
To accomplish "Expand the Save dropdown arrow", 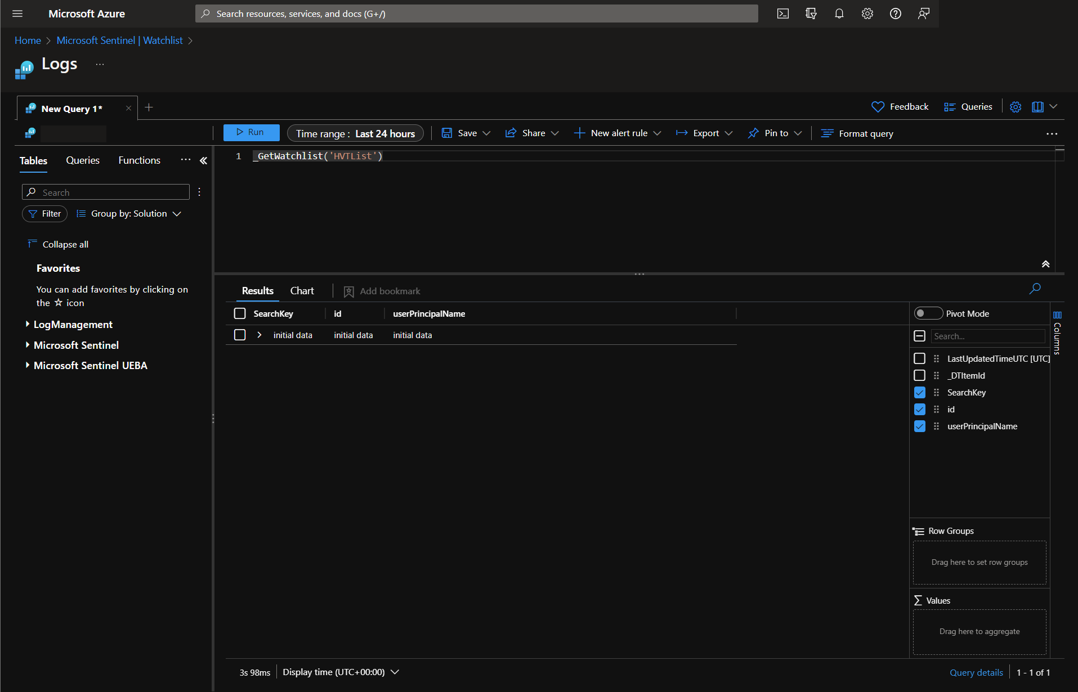I will coord(487,133).
